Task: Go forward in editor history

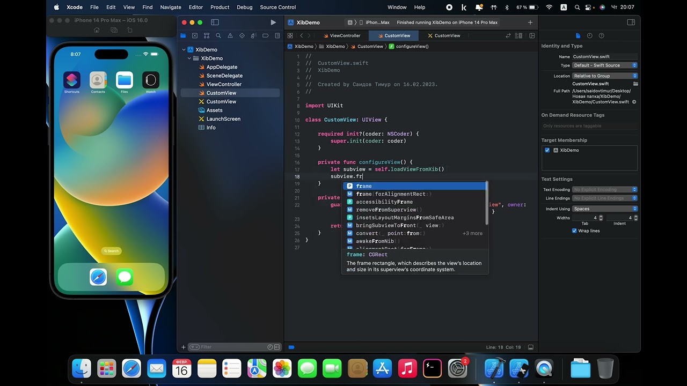Action: point(309,35)
